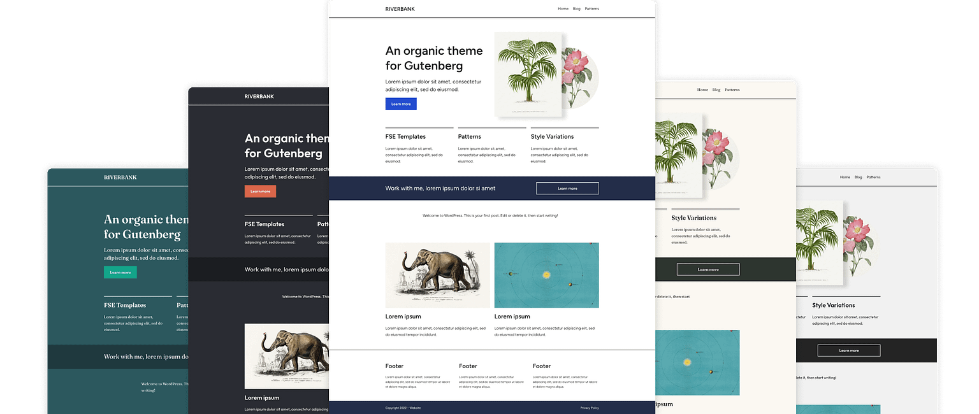Open Home in the white theme's navigation

click(563, 9)
